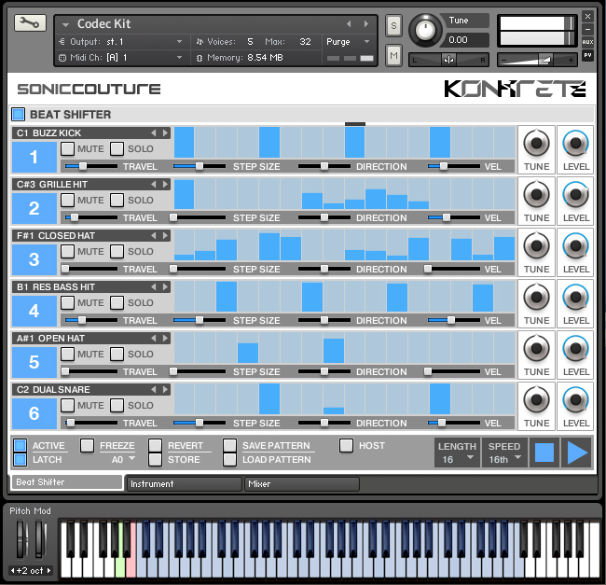The width and height of the screenshot is (606, 585).
Task: Select next sample for C#3 Grille Hit
Action: 165,185
